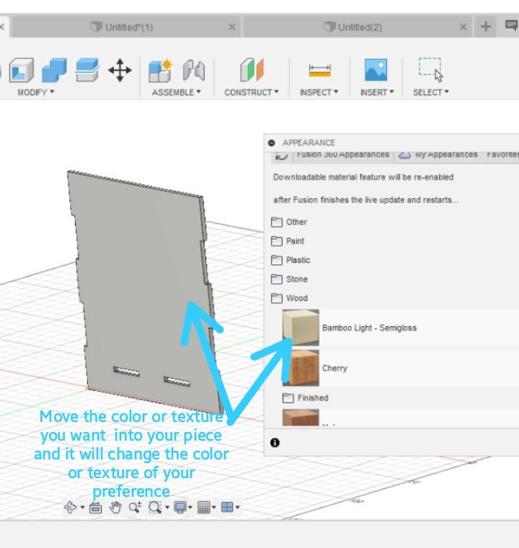The image size is (519, 548).
Task: Click the refresh arrow in Appearance panel
Action: pos(281,156)
